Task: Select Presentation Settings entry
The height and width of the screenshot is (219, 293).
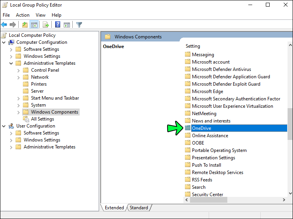Action: [x=213, y=157]
